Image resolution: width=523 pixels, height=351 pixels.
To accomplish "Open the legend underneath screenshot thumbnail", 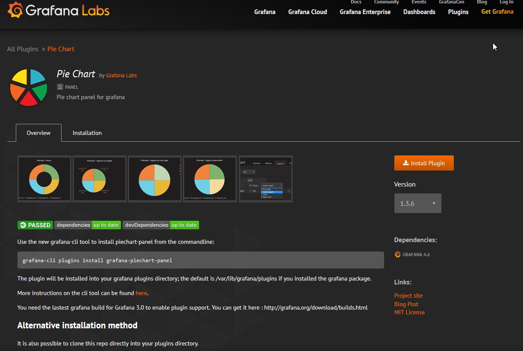I will [x=210, y=179].
